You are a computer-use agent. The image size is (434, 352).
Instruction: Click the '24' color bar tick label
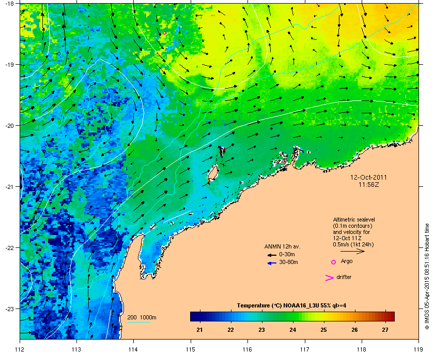(292, 330)
